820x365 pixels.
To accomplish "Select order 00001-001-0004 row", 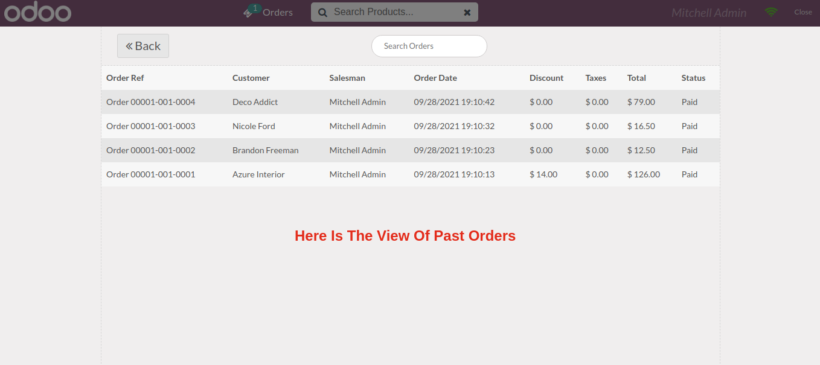I will (151, 102).
